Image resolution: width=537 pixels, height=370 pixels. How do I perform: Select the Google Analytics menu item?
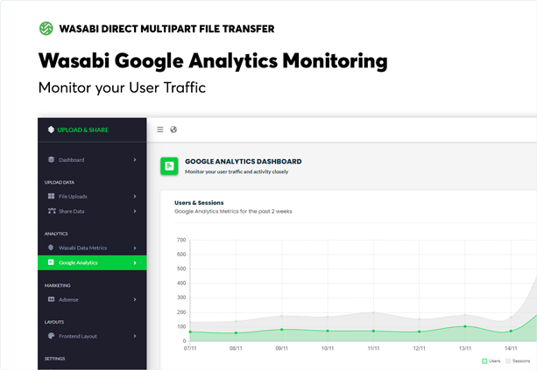click(x=92, y=262)
